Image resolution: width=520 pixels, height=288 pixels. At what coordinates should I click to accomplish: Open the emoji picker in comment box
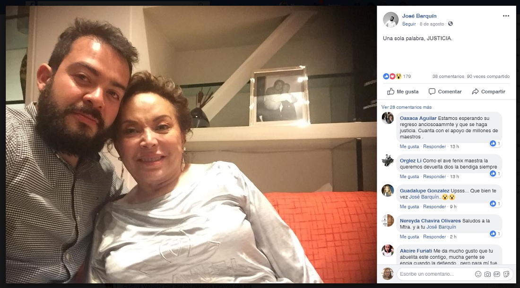[478, 274]
